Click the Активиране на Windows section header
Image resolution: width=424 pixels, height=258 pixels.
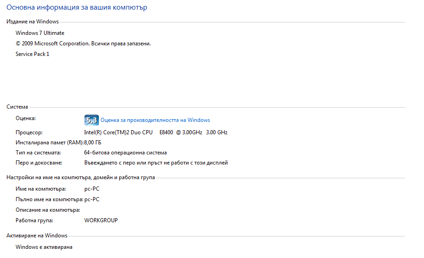[37, 236]
